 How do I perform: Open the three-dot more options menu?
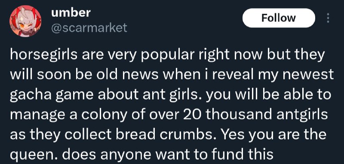[x=328, y=18]
